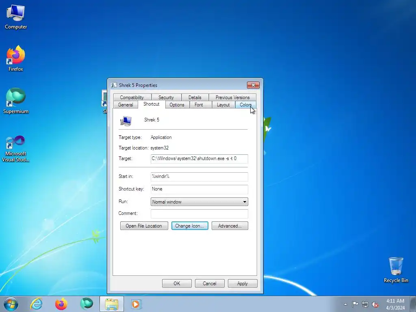Open the clock showing 4:11 AM
Image resolution: width=416 pixels, height=312 pixels.
pos(395,304)
